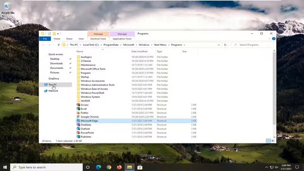304x171 pixels.
Task: Switch to details view layout icon
Action: click(x=268, y=141)
